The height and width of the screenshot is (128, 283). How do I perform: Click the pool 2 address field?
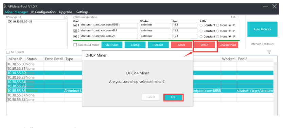pos(109,30)
